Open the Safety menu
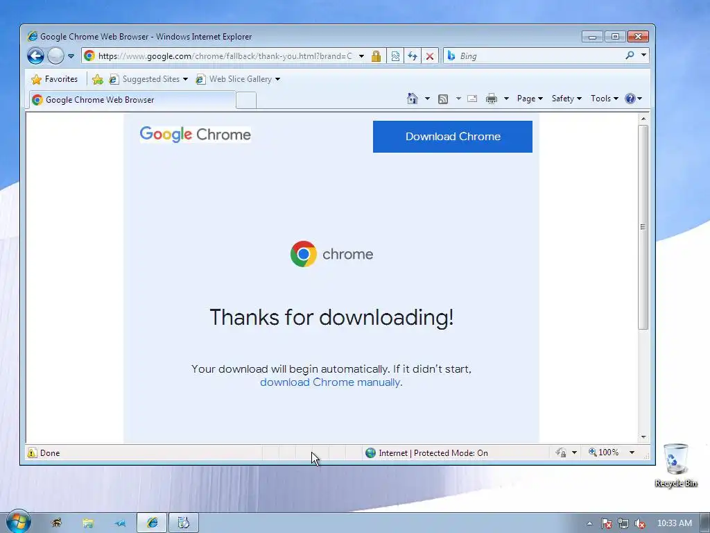The width and height of the screenshot is (710, 533). 566,99
